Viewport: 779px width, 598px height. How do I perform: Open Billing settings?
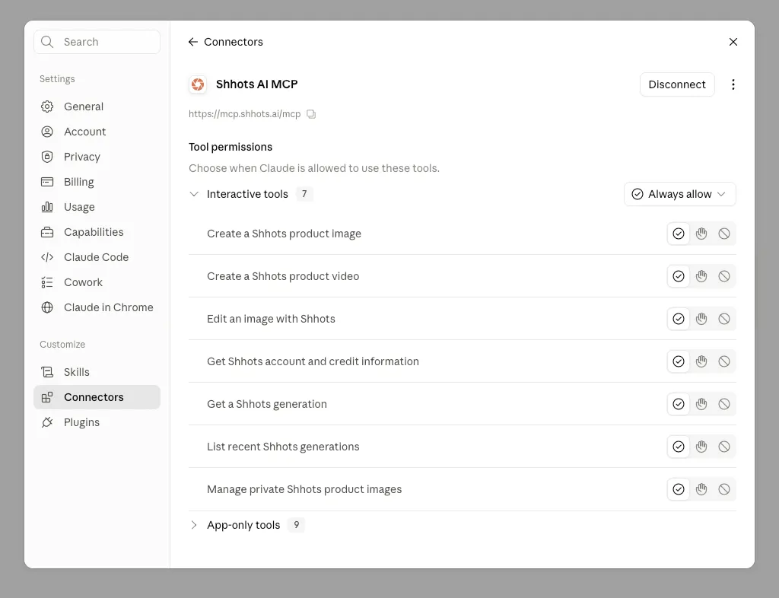97,182
